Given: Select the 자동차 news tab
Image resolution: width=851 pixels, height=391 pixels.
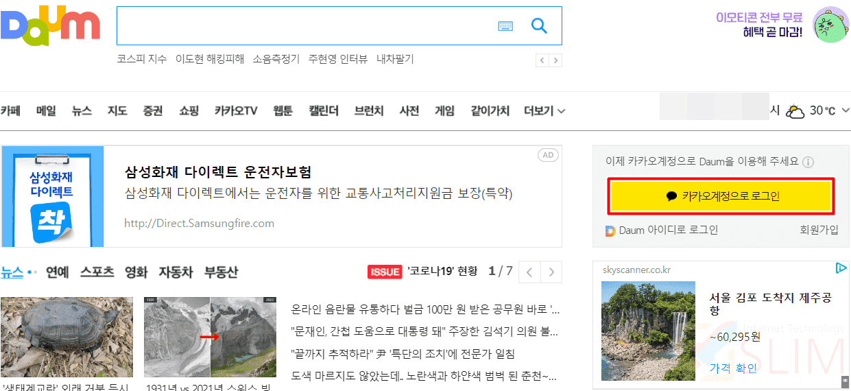Looking at the screenshot, I should tap(176, 272).
